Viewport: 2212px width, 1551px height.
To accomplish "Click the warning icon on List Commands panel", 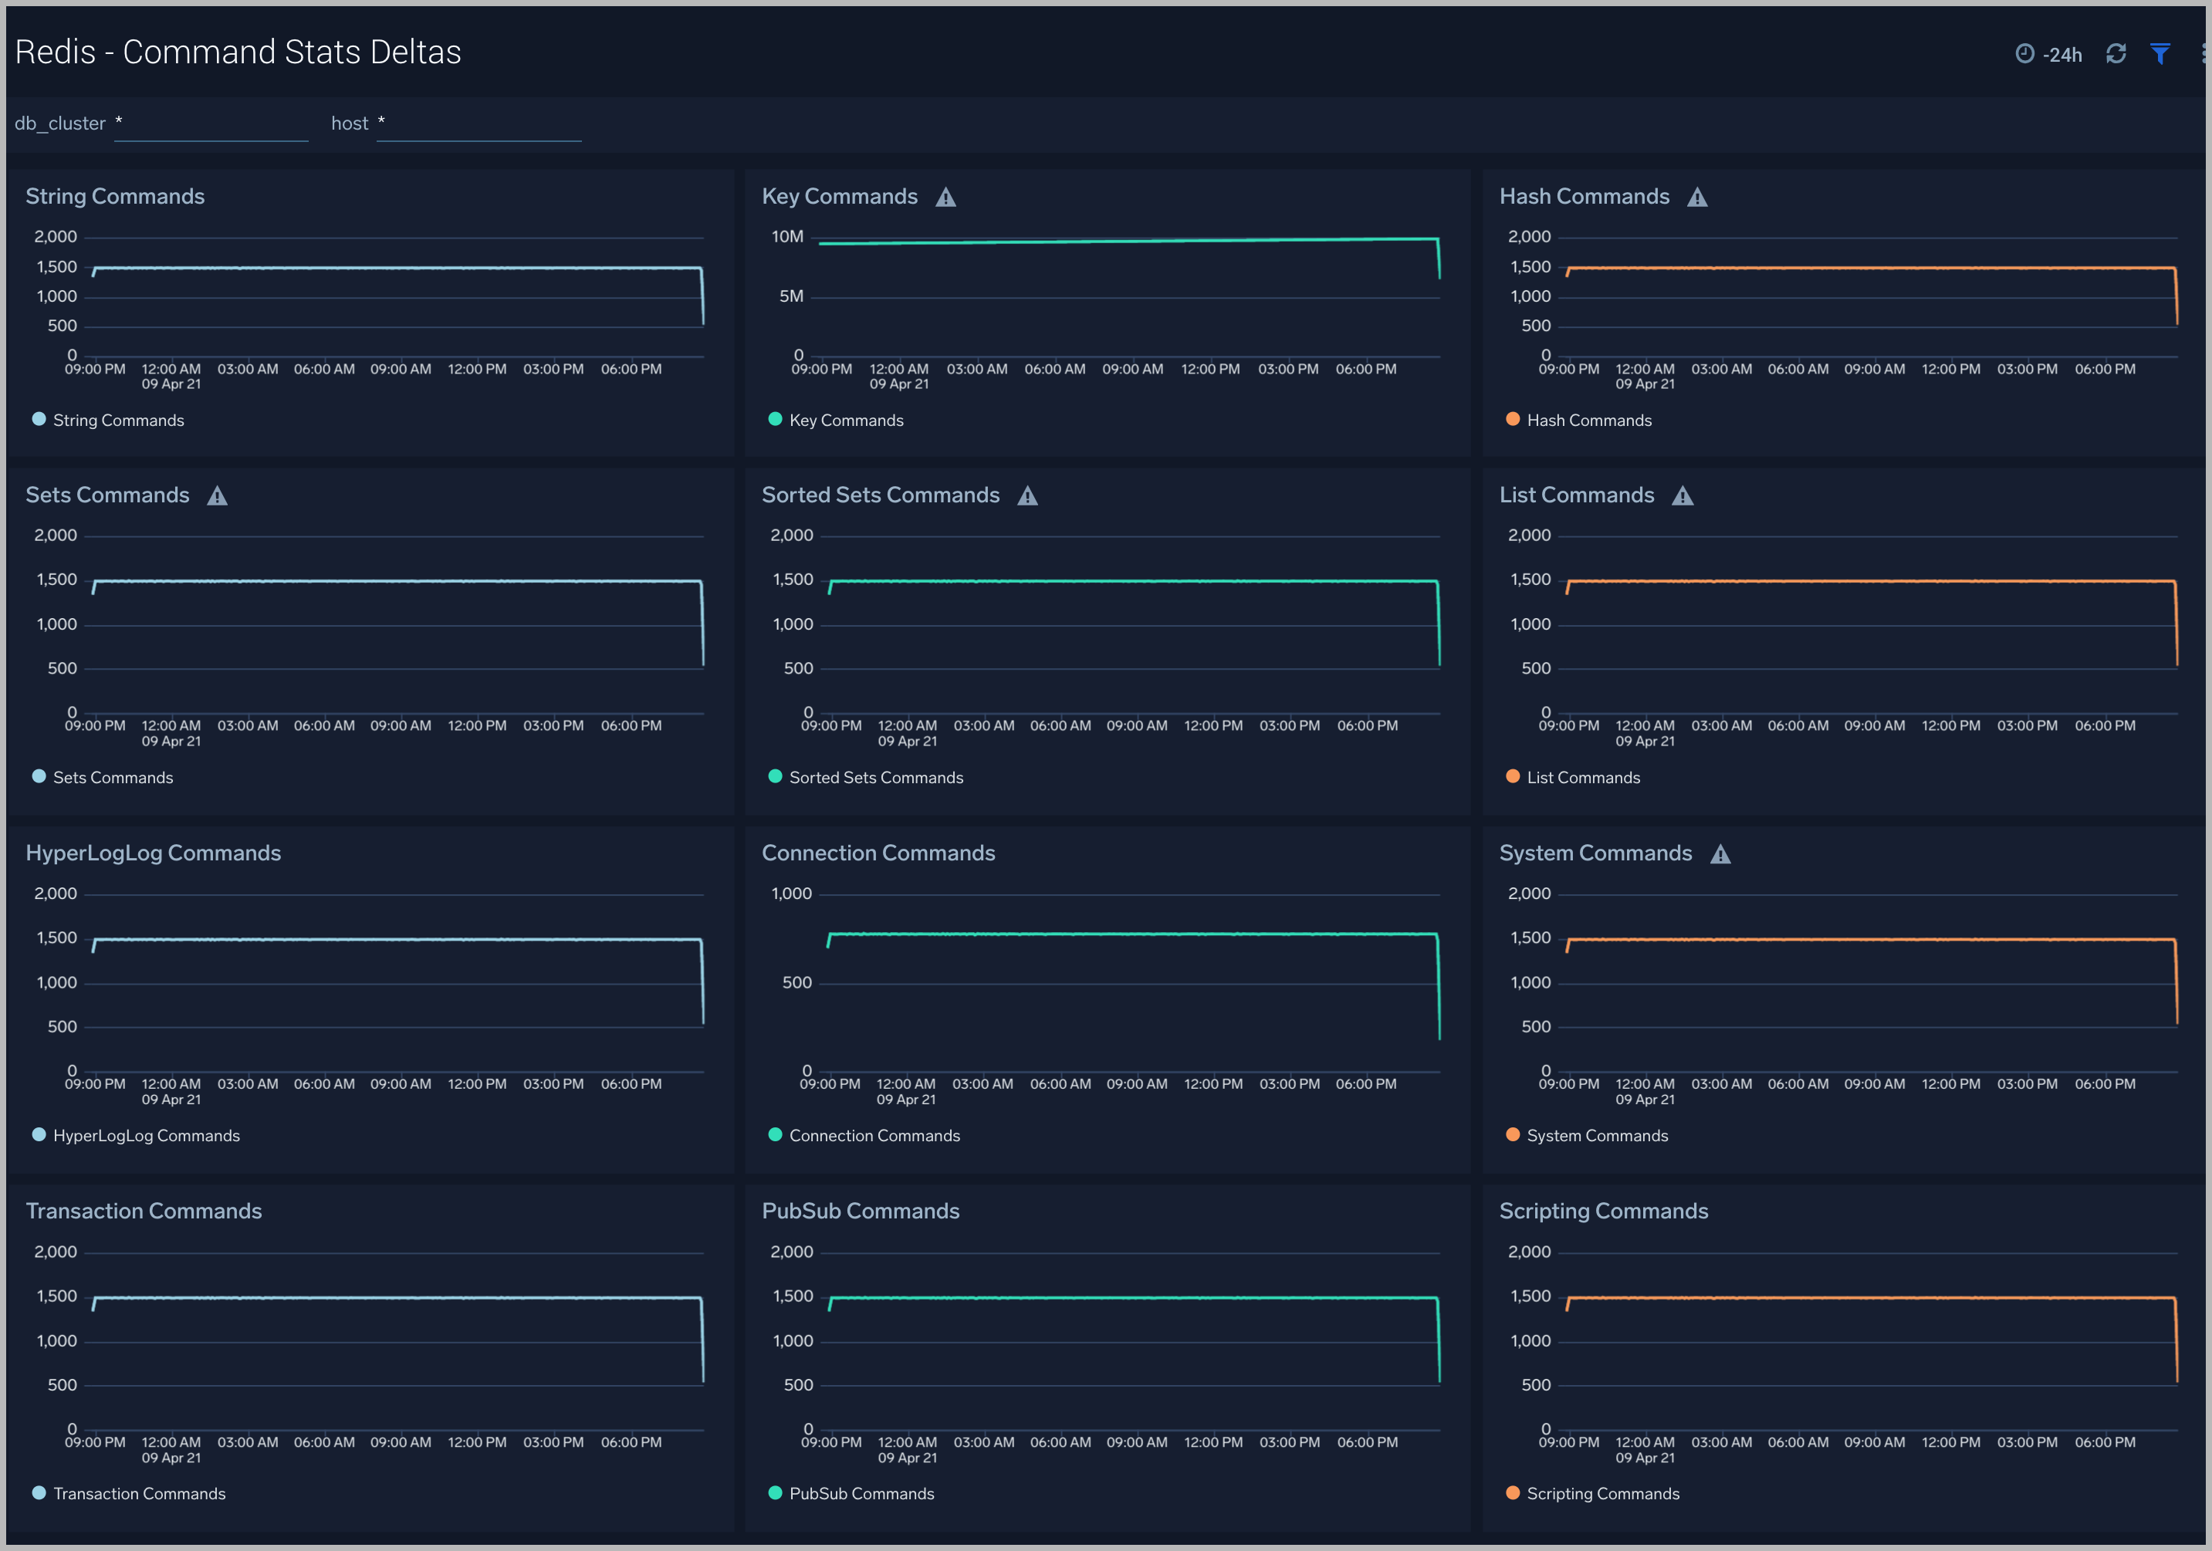I will click(x=1683, y=495).
